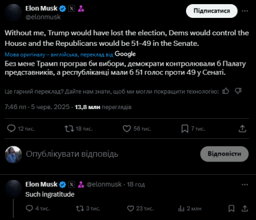Open the @elonmusk handle in the reply
The height and width of the screenshot is (220, 256).
pos(104,184)
